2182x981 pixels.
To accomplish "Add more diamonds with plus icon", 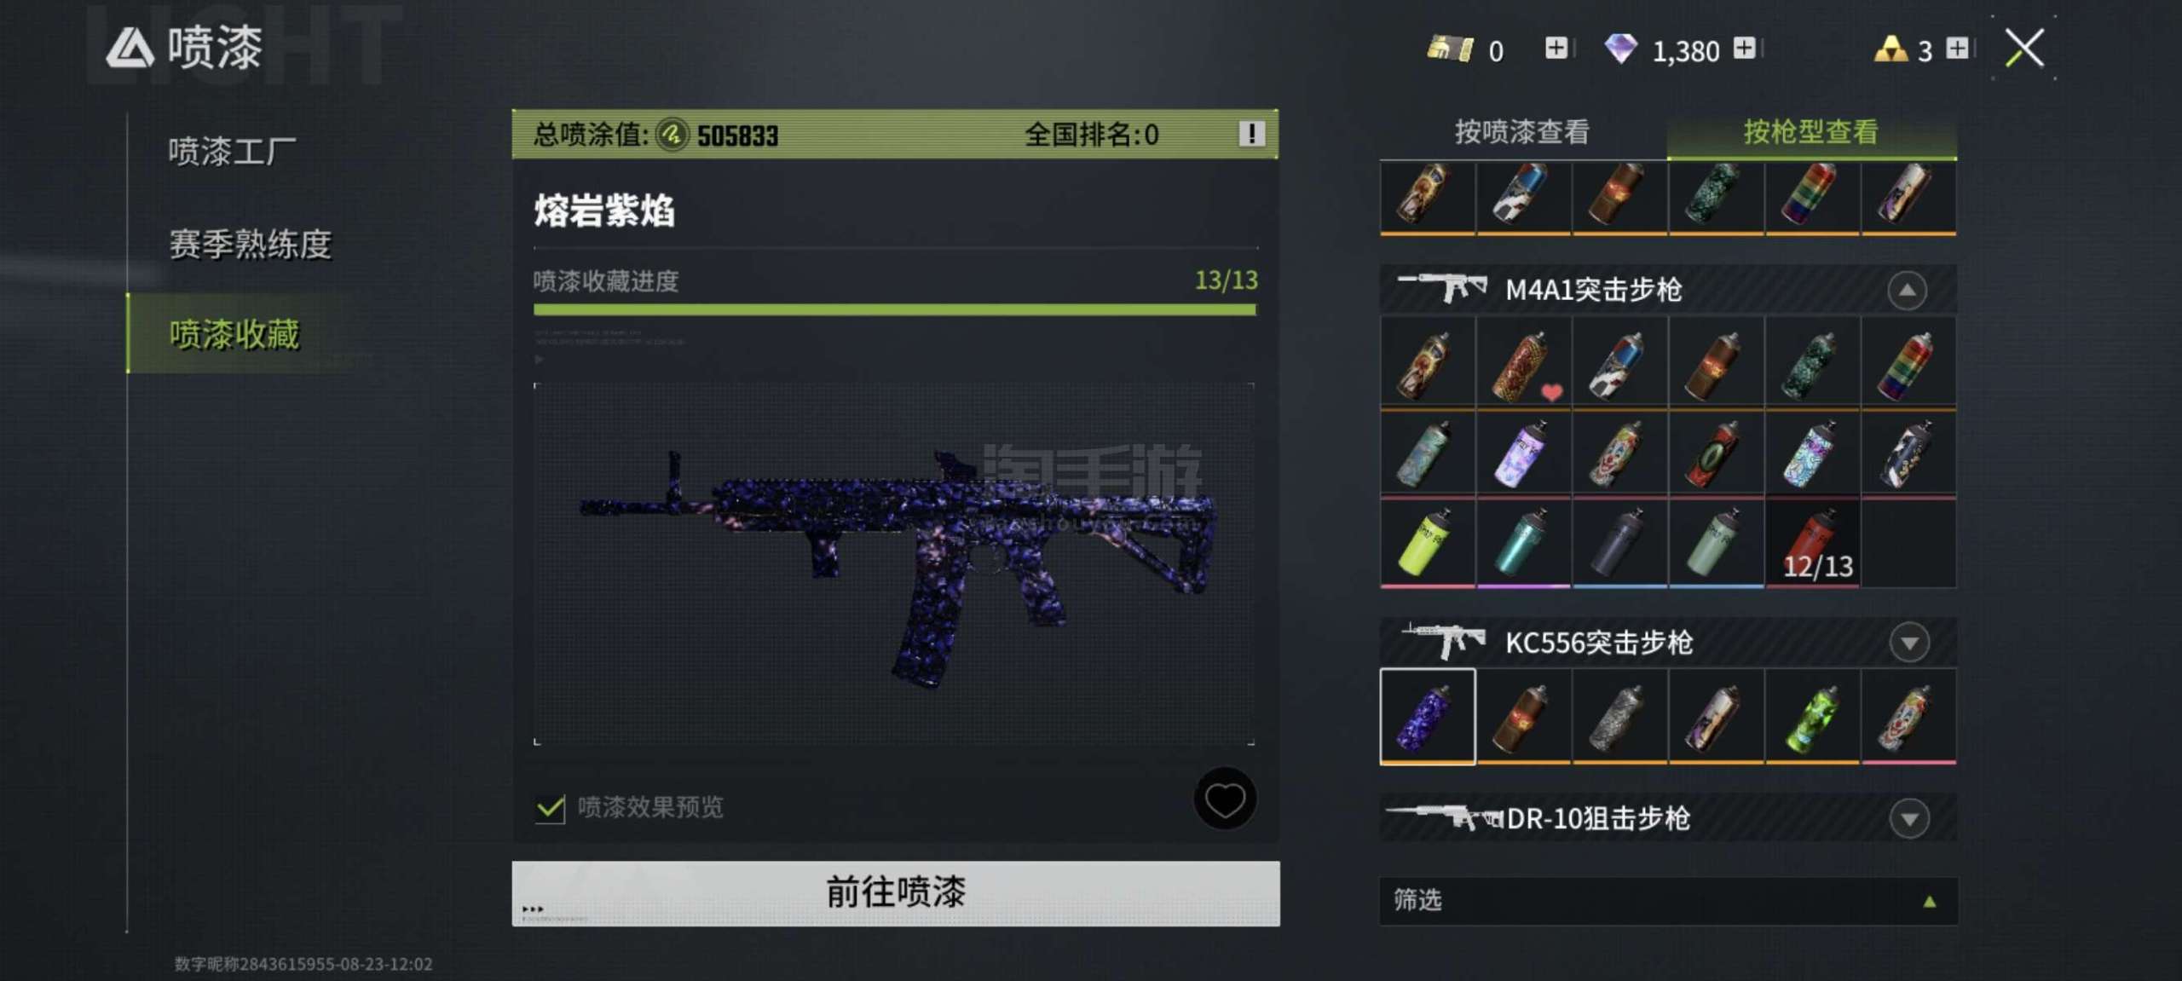I will (1744, 48).
